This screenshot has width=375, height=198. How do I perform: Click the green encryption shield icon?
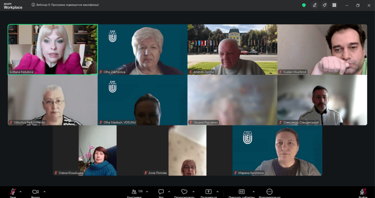click(x=304, y=5)
